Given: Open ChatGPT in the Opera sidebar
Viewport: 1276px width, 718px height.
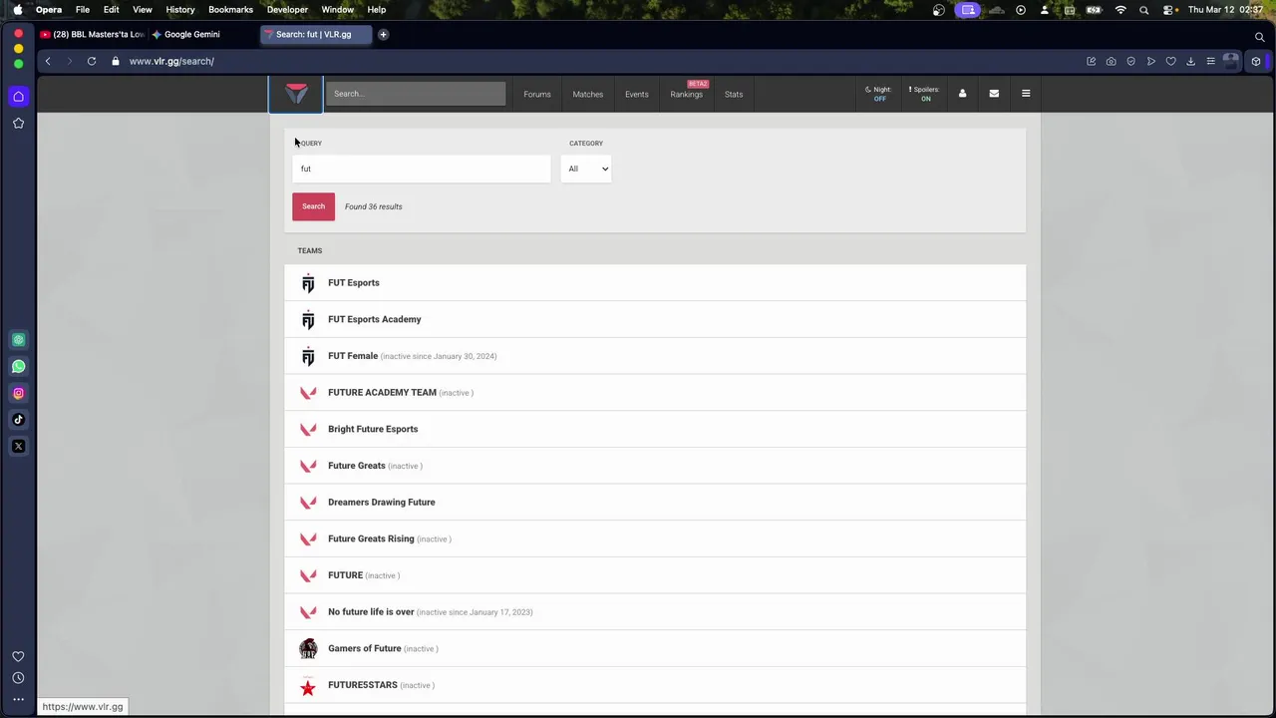Looking at the screenshot, I should (18, 340).
